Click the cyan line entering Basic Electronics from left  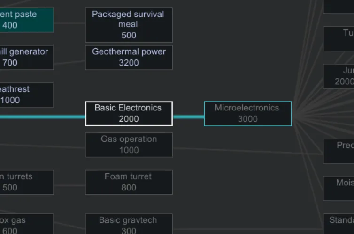pos(42,117)
